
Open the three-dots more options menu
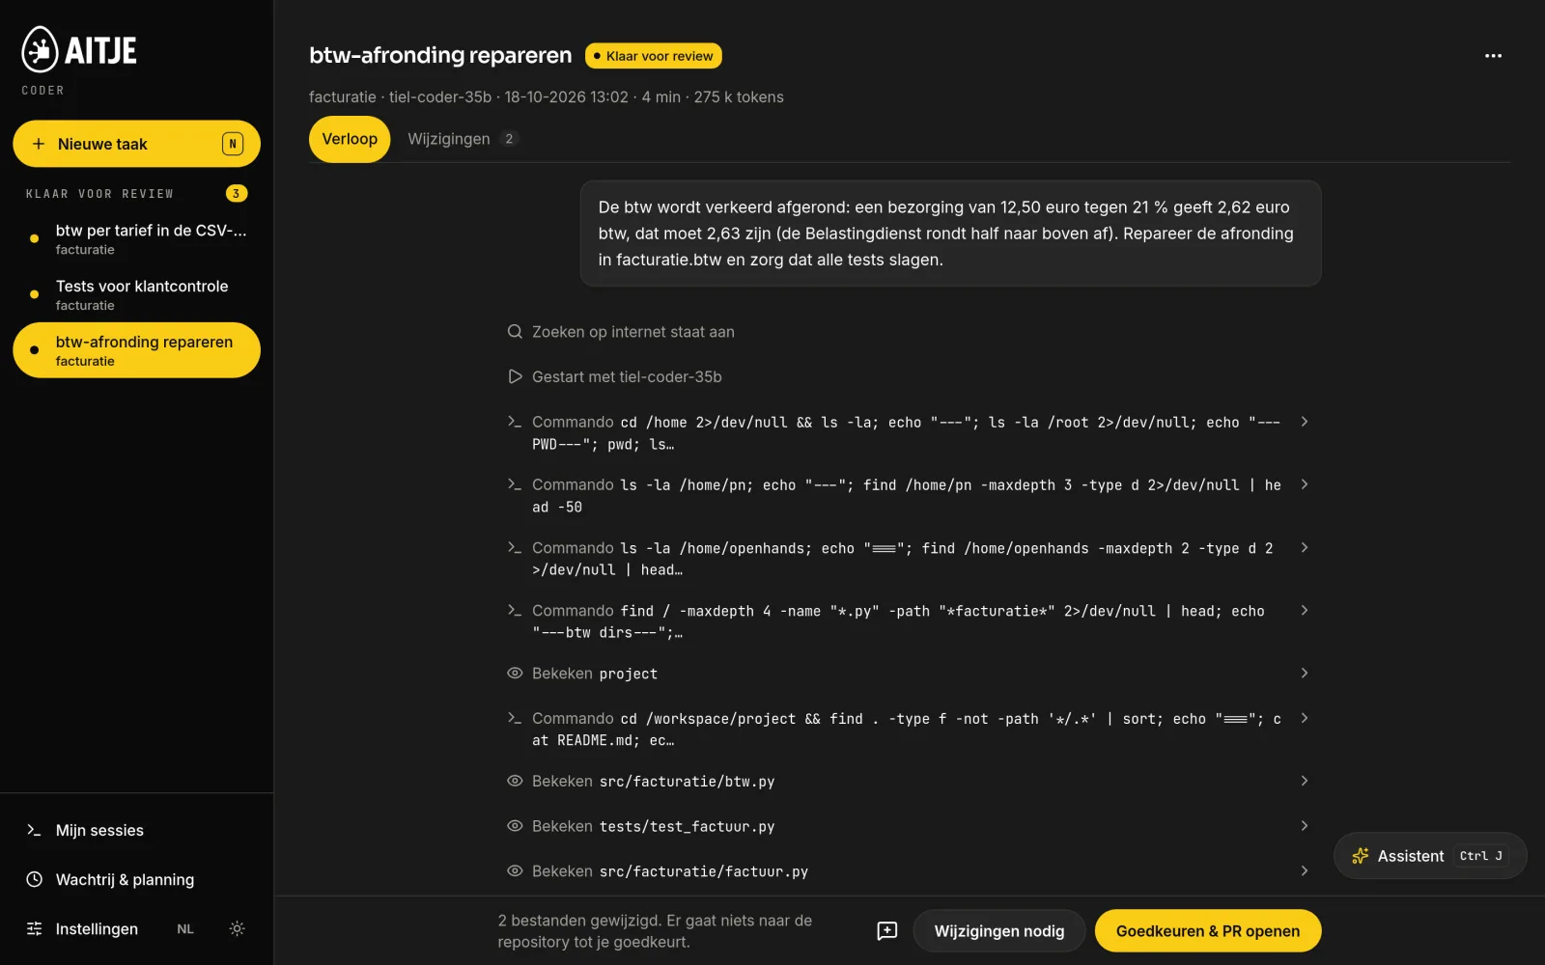coord(1493,56)
